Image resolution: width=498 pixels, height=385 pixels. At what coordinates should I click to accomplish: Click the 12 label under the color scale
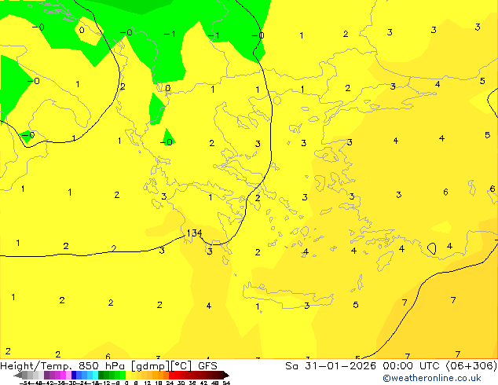click(148, 383)
